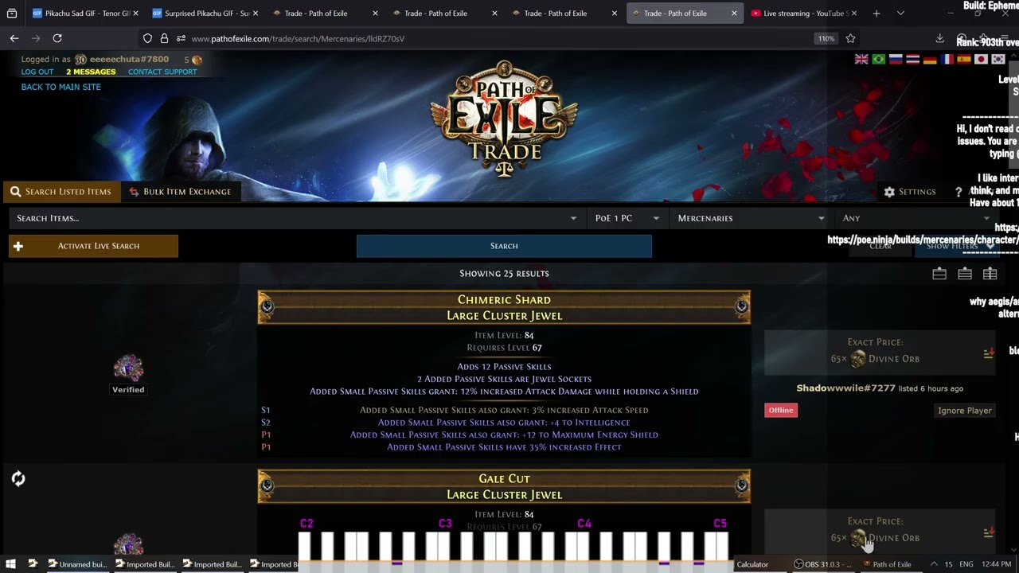The image size is (1019, 573).
Task: Click the account name eeeeechuta#7800
Action: click(x=129, y=60)
